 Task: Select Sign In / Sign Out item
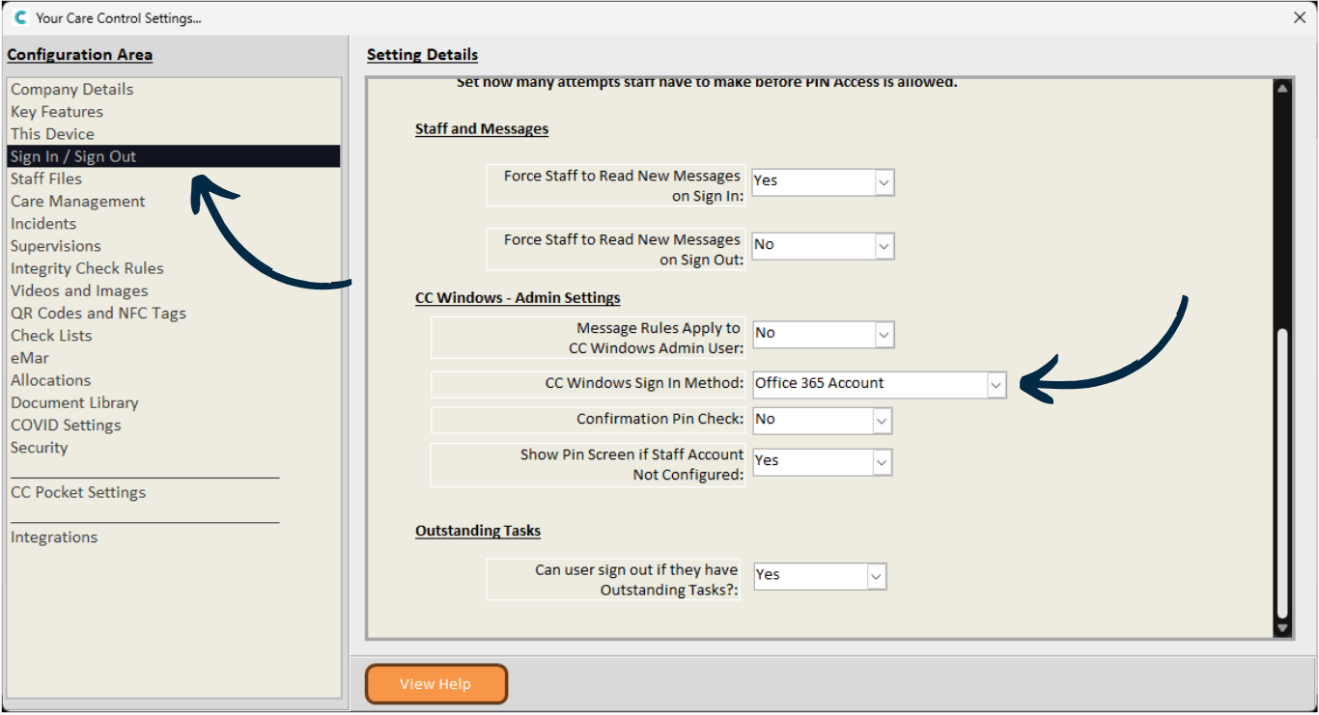[x=174, y=156]
